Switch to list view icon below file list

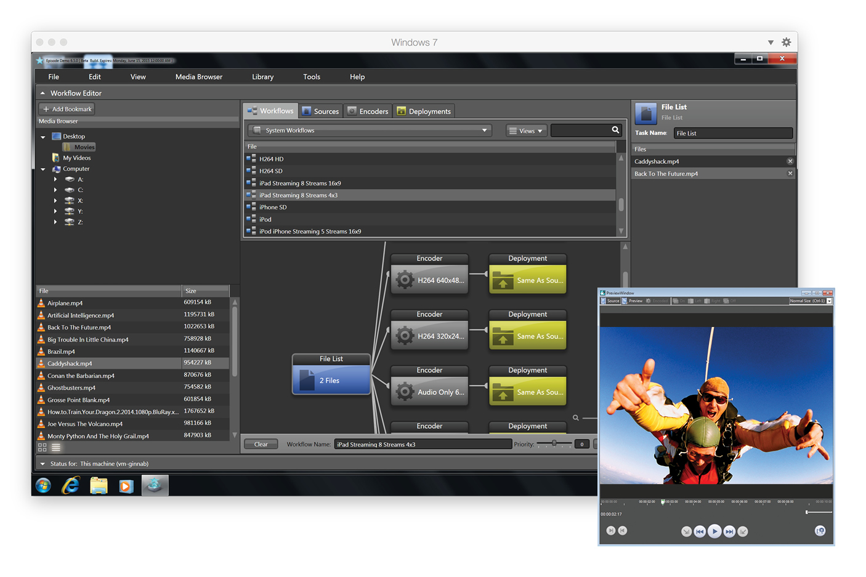click(56, 448)
